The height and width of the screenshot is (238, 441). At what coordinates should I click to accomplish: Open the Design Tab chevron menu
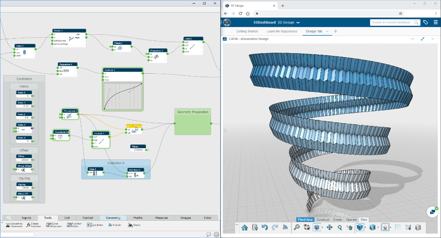(327, 31)
